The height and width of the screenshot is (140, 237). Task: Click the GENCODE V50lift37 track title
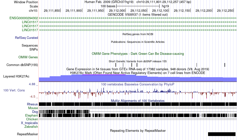click(x=138, y=15)
